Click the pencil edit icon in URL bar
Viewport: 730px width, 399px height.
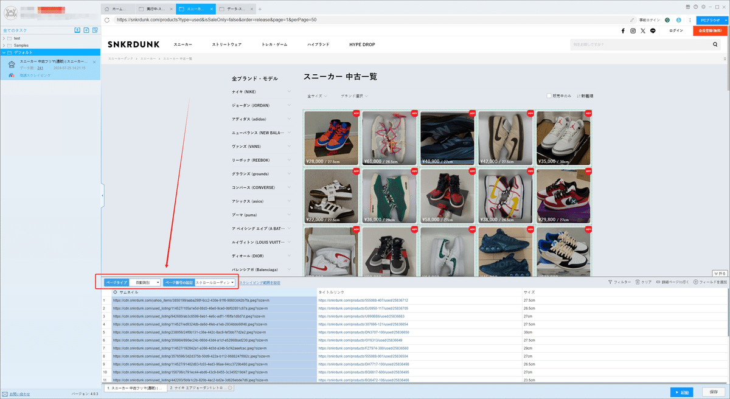(x=633, y=19)
